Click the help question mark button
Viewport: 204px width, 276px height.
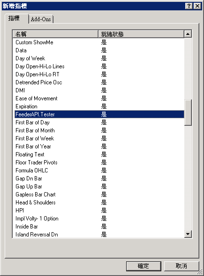click(189, 6)
